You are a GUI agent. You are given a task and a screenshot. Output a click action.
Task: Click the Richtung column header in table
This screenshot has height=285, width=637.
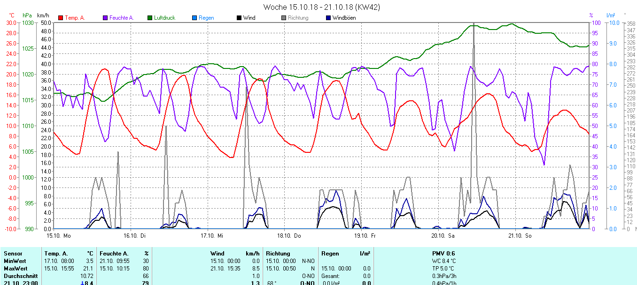[x=278, y=254]
